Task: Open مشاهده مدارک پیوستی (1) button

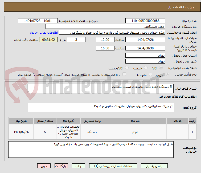Action: pyautogui.click(x=113, y=166)
